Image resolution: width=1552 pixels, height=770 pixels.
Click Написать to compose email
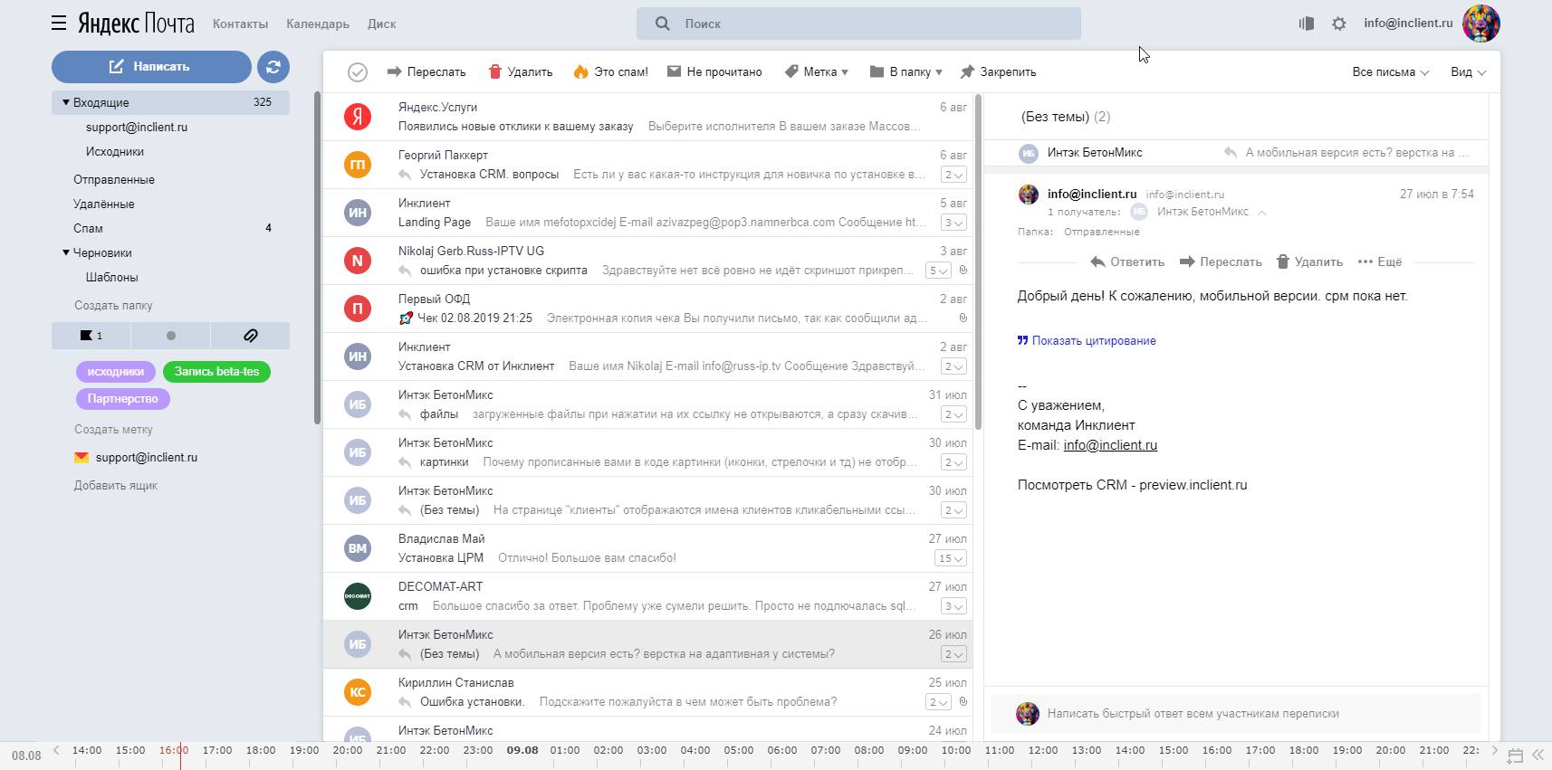(x=151, y=66)
